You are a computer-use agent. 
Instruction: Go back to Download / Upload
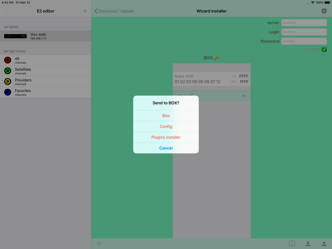(114, 11)
